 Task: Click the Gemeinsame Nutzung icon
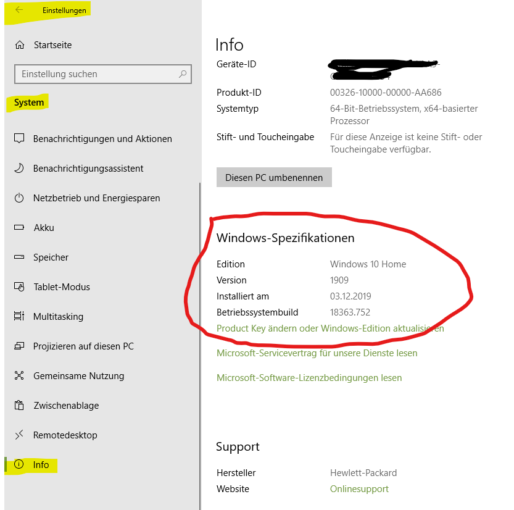point(19,375)
